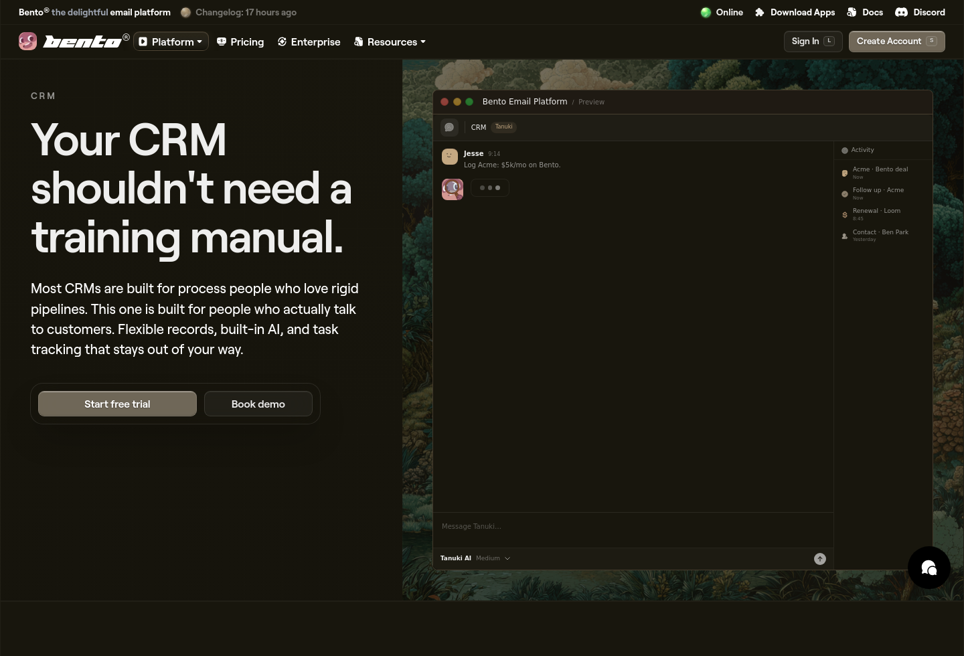This screenshot has width=964, height=656.
Task: Click the Tanuki raccoon avatar in chat
Action: click(453, 189)
